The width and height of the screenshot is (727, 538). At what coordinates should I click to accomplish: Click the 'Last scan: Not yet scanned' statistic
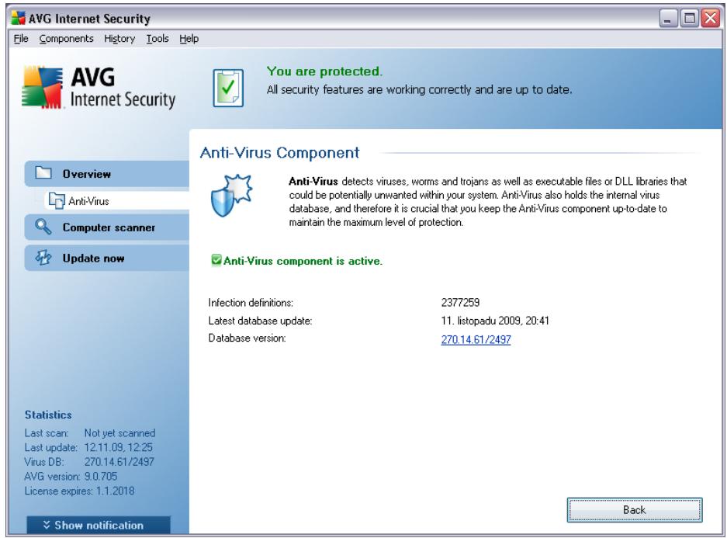90,432
